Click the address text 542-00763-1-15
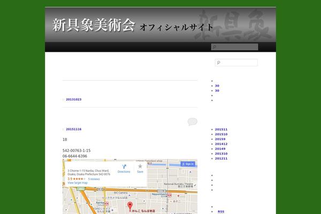This screenshot has height=214, width=321. click(x=77, y=151)
